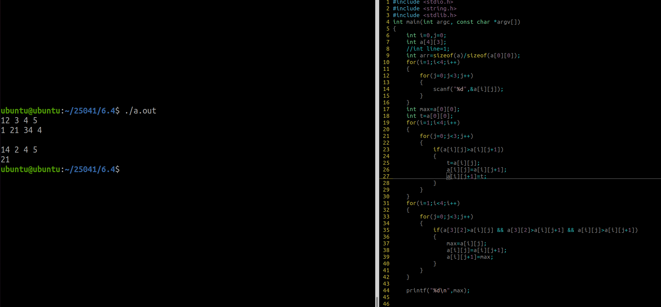Viewport: 661px width, 307px height.
Task: Click the scrollbar between terminal and editor
Action: pos(377,153)
